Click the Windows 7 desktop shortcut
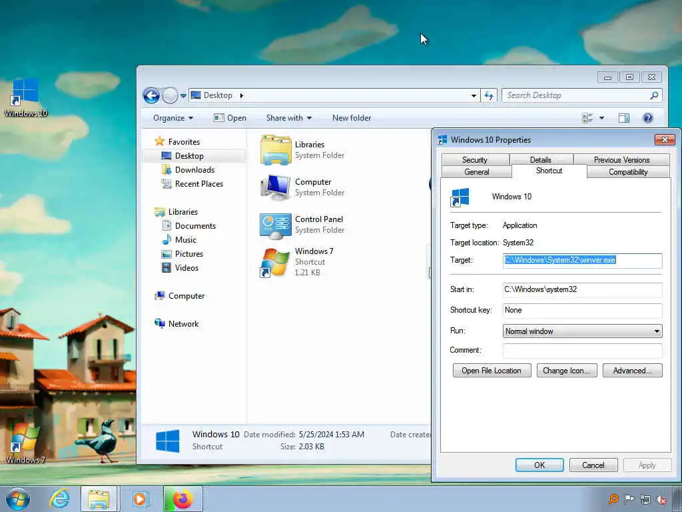 (25, 443)
